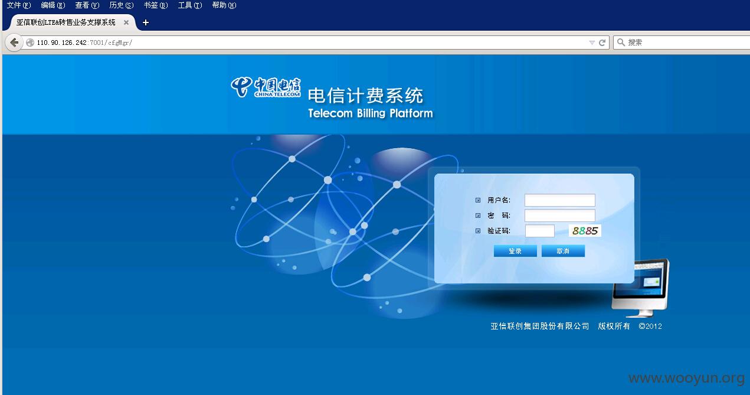Open the 编辑 (Edit) menu
This screenshot has width=750, height=395.
[53, 5]
